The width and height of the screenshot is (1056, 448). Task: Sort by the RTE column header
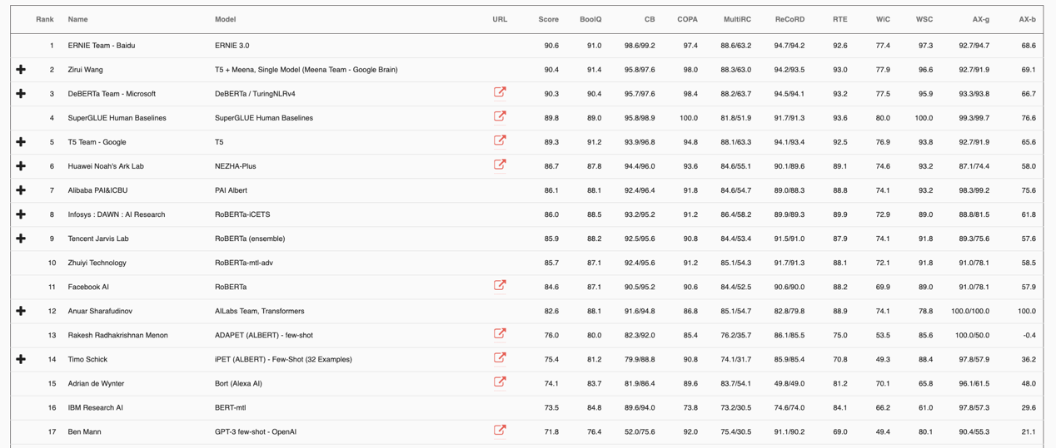[840, 19]
